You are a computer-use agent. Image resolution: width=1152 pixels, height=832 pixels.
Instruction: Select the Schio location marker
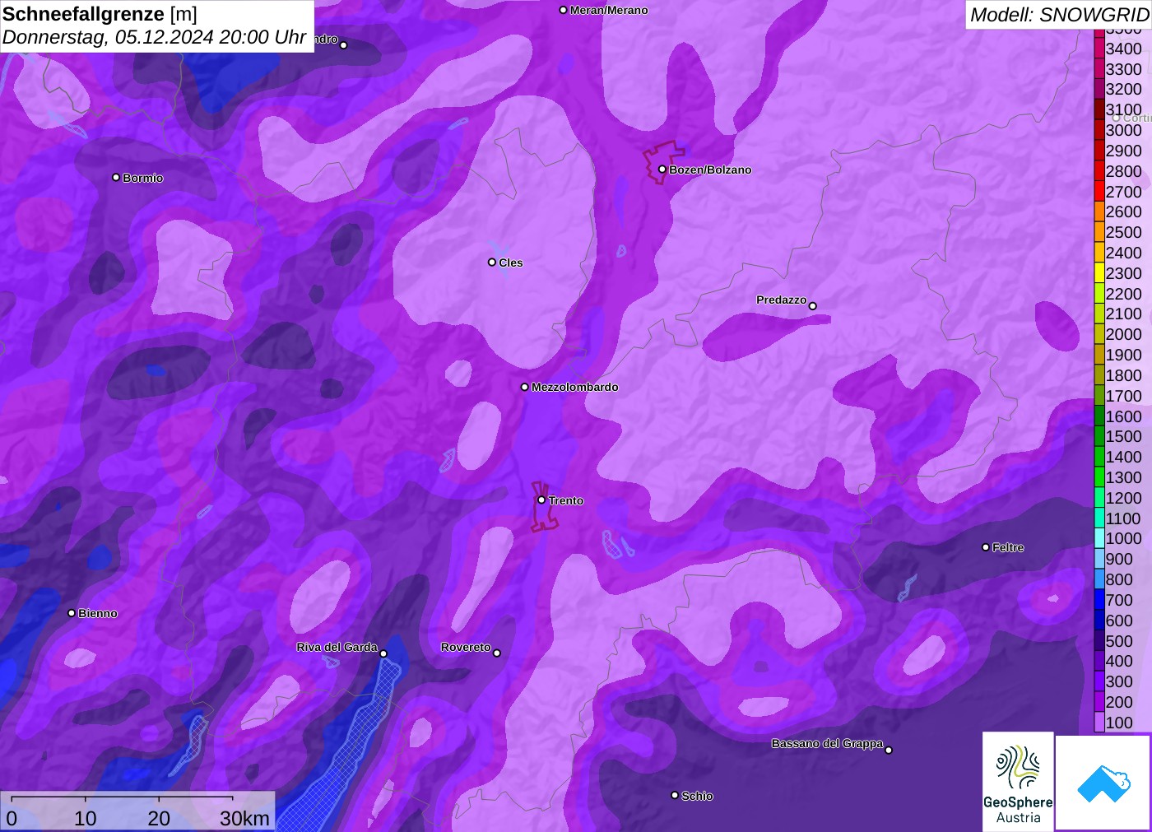675,796
